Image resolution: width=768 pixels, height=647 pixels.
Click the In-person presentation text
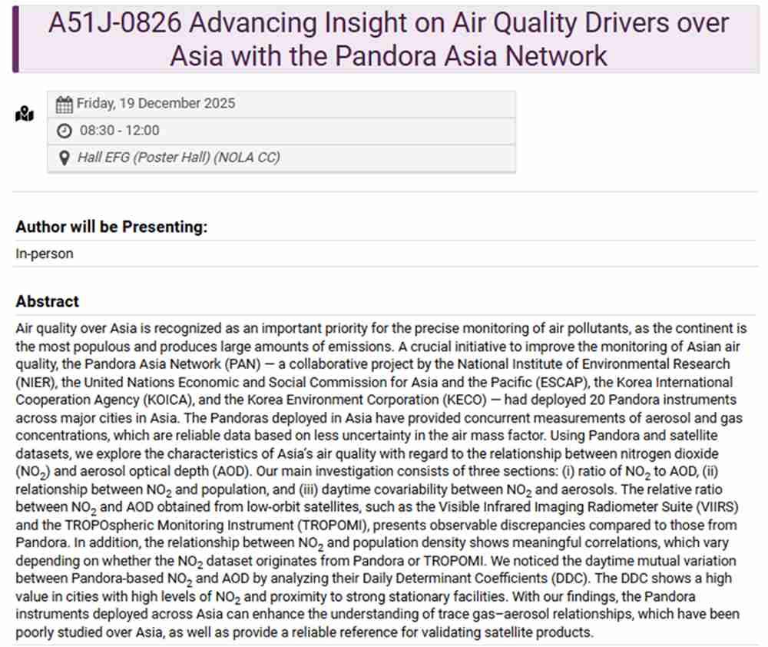pyautogui.click(x=45, y=254)
